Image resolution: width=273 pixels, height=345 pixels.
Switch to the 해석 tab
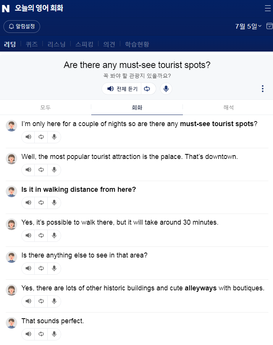pyautogui.click(x=228, y=107)
